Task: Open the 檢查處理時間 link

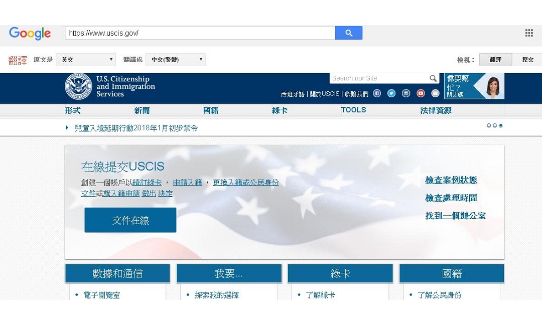Action: click(x=451, y=198)
